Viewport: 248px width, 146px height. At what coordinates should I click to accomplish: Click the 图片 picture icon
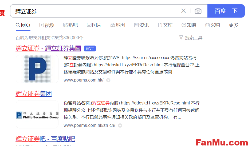pyautogui.click(x=89, y=25)
